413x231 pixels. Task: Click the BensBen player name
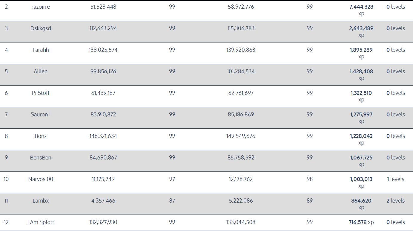41,158
